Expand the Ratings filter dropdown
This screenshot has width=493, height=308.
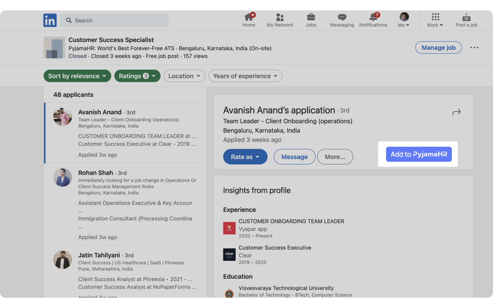[x=137, y=76]
